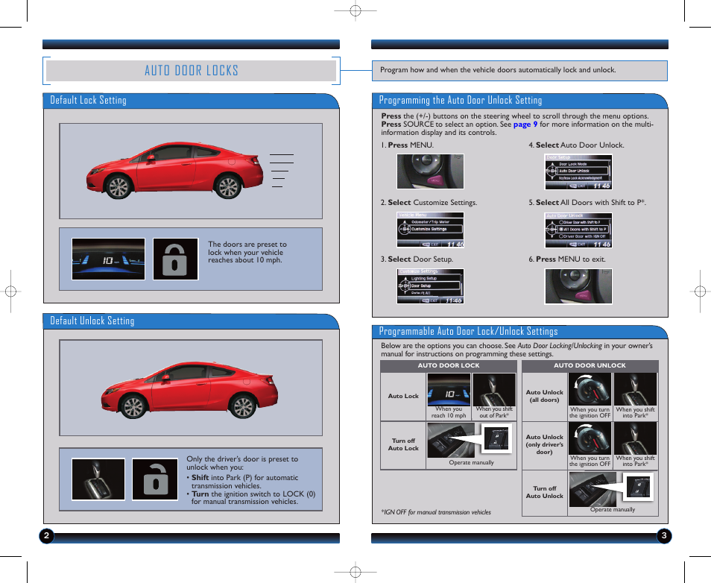711x583 pixels.
Task: Select the Driver Door with Shift to P radio button
Action: 561,222
